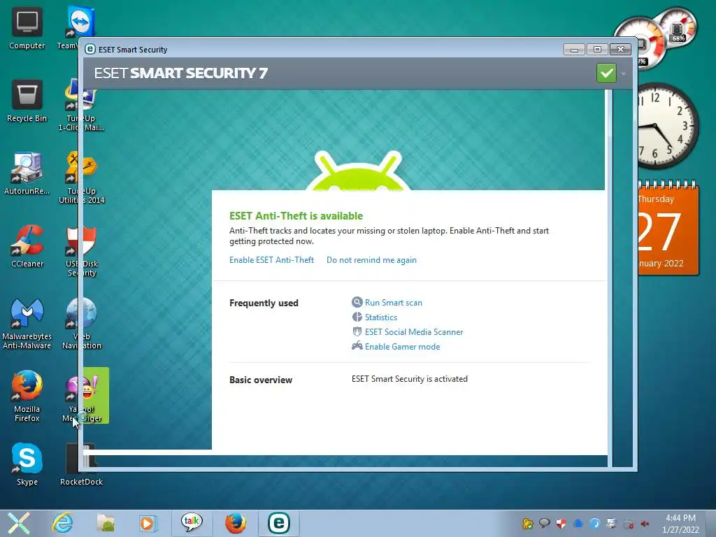Open the Computer desktop icon
This screenshot has height=537, width=716.
tap(27, 28)
